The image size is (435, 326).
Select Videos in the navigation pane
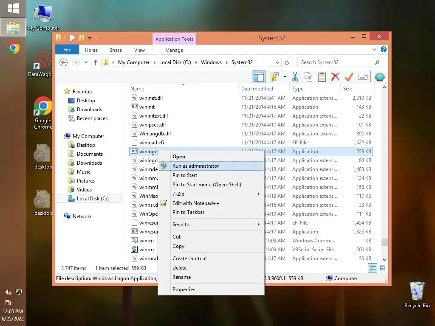84,190
